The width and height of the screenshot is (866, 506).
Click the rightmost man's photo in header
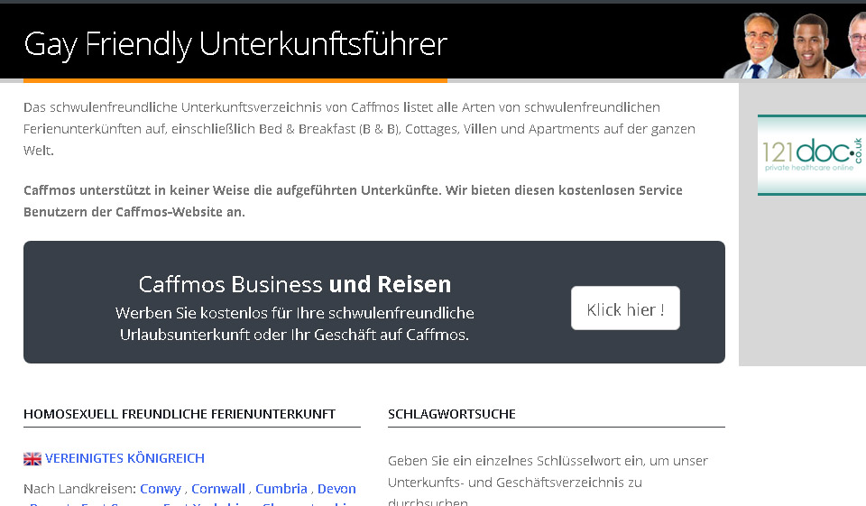[853, 47]
